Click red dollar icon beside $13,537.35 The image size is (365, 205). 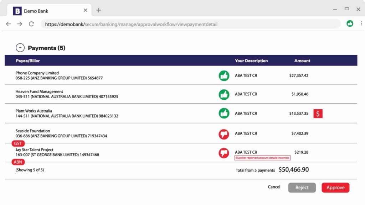(318, 114)
